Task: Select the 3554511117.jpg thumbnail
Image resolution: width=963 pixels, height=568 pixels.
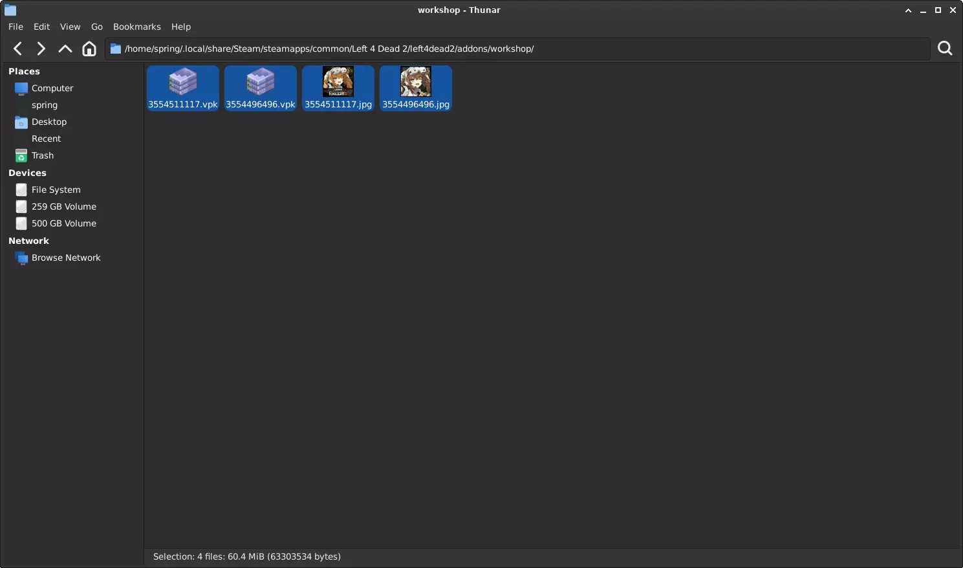Action: 338,82
